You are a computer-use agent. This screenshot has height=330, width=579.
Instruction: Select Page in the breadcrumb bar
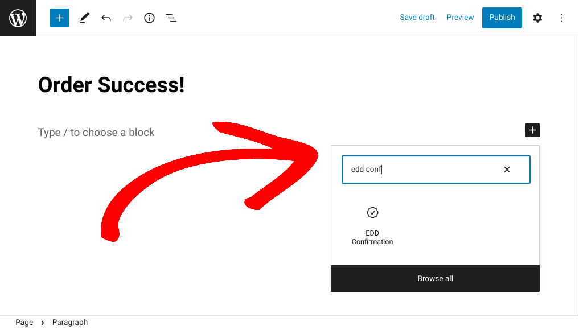24,322
